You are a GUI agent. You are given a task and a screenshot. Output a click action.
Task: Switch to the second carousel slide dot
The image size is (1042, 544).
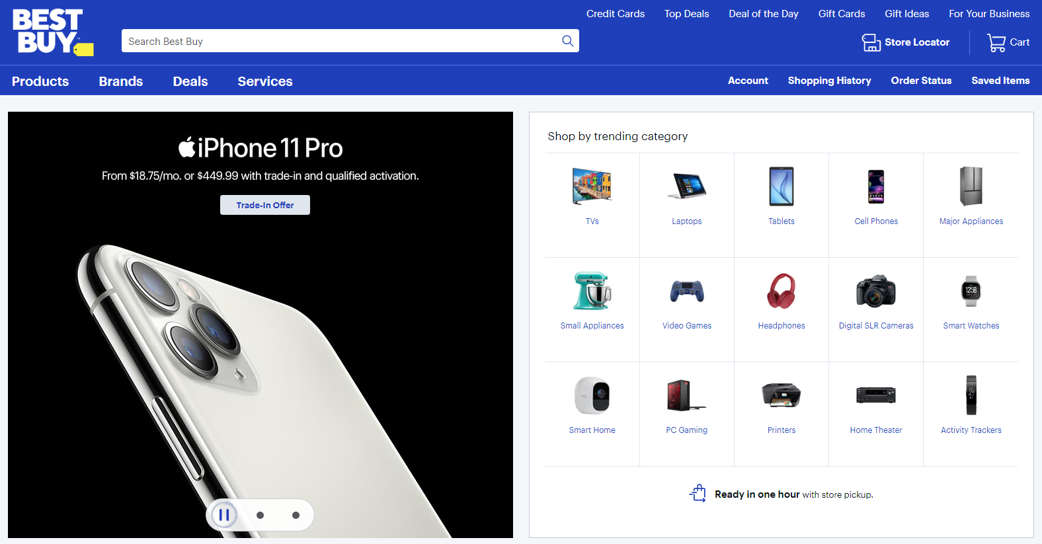[260, 515]
